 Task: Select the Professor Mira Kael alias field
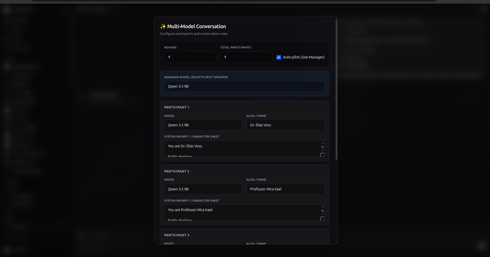coord(285,189)
